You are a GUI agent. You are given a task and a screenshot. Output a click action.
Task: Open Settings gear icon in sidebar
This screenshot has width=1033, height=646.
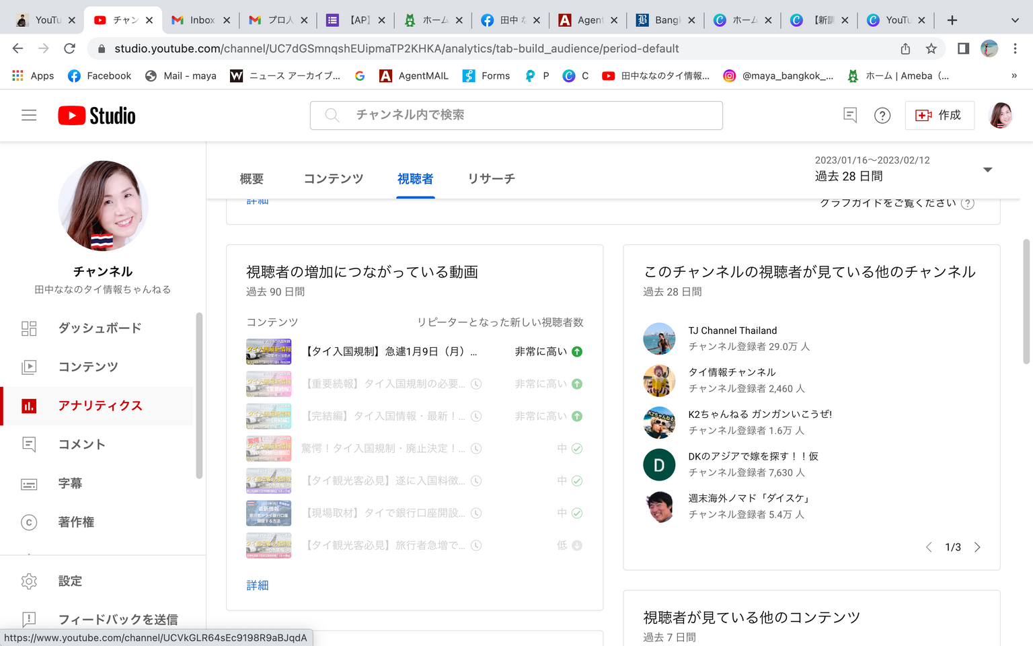pyautogui.click(x=29, y=581)
